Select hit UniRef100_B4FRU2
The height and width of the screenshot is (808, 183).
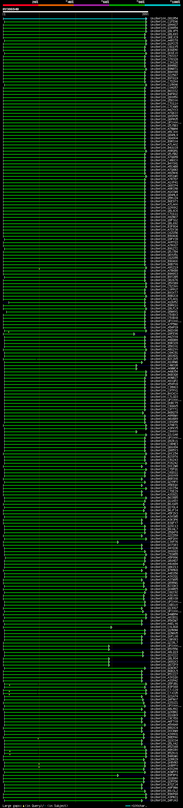(164, 94)
